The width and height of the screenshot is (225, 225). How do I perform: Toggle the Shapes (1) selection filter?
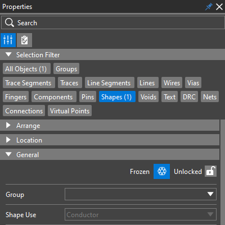(117, 97)
